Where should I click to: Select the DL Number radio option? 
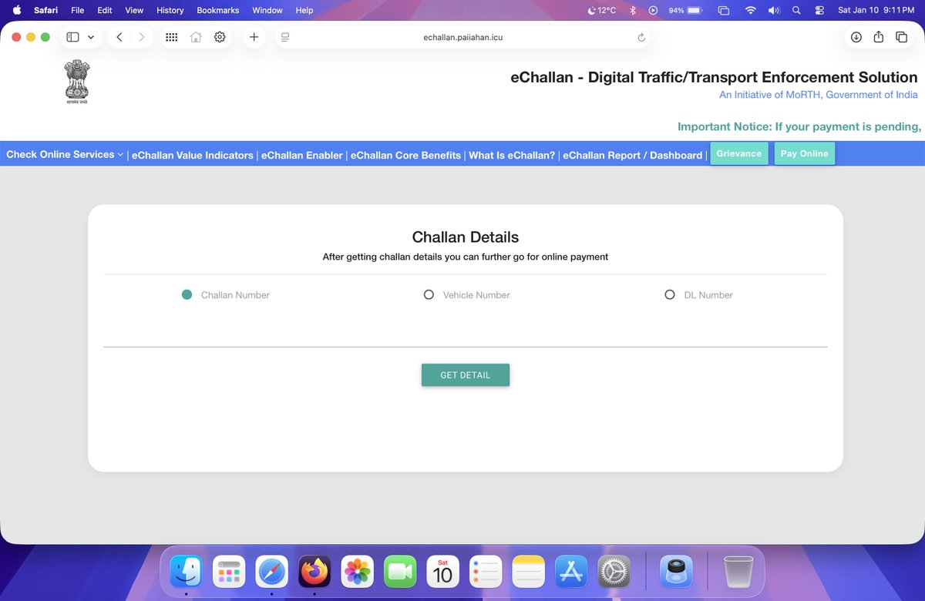click(x=670, y=294)
